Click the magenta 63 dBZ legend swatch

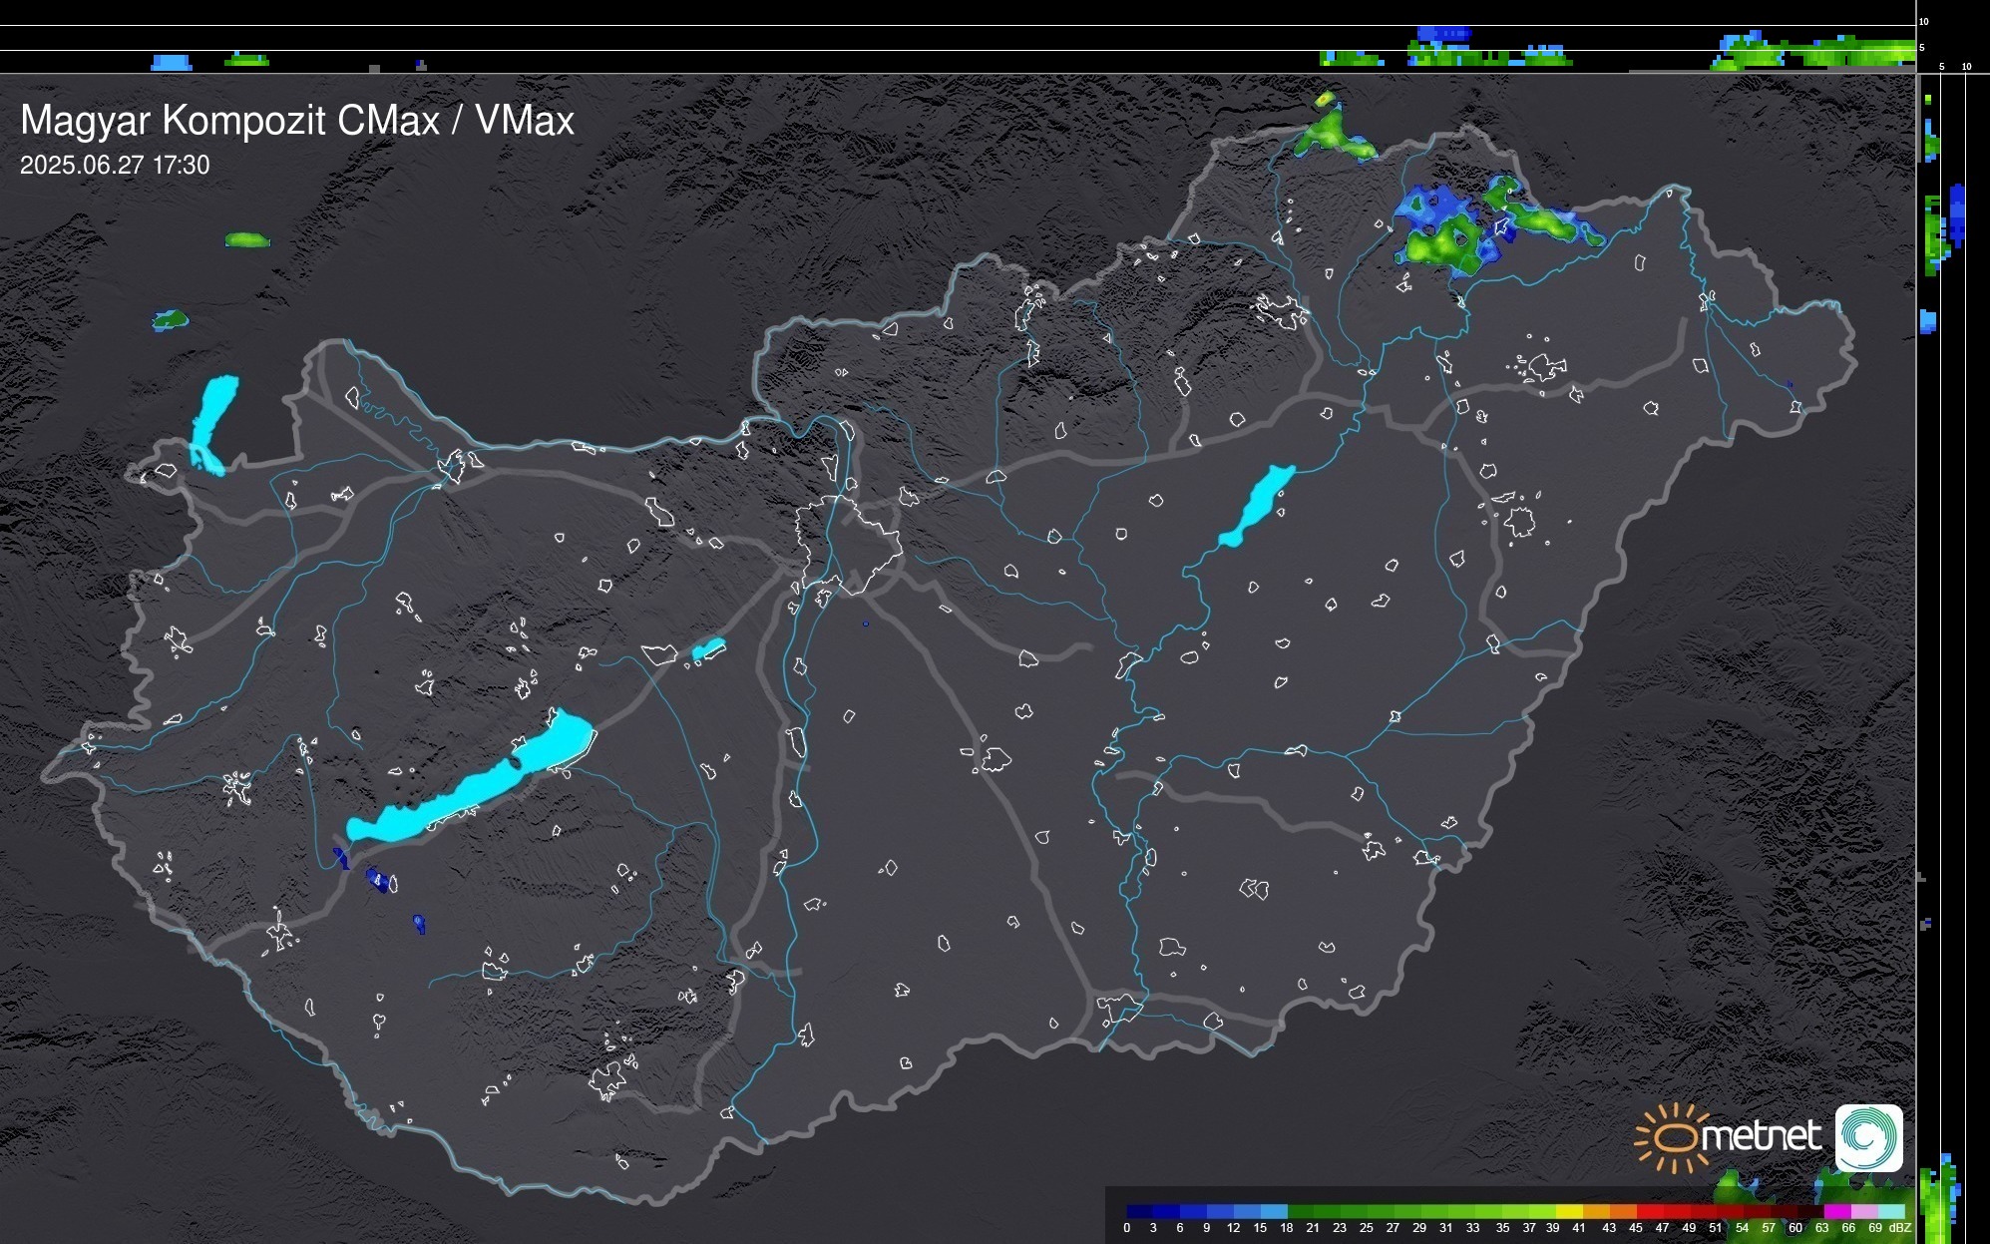click(x=1836, y=1211)
